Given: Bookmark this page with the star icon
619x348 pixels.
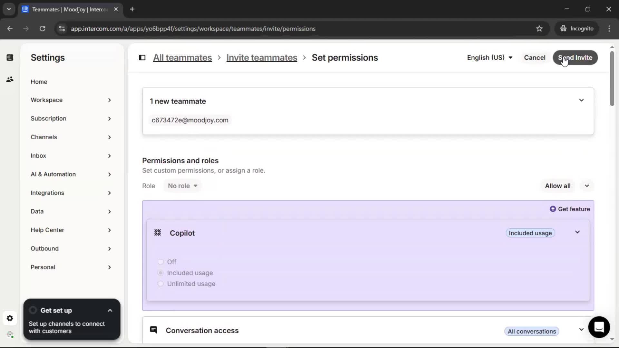Looking at the screenshot, I should (539, 29).
